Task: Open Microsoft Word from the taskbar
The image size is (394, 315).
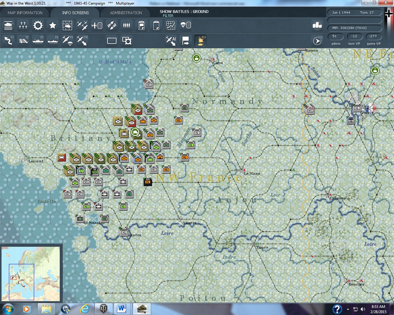Action: [x=122, y=309]
